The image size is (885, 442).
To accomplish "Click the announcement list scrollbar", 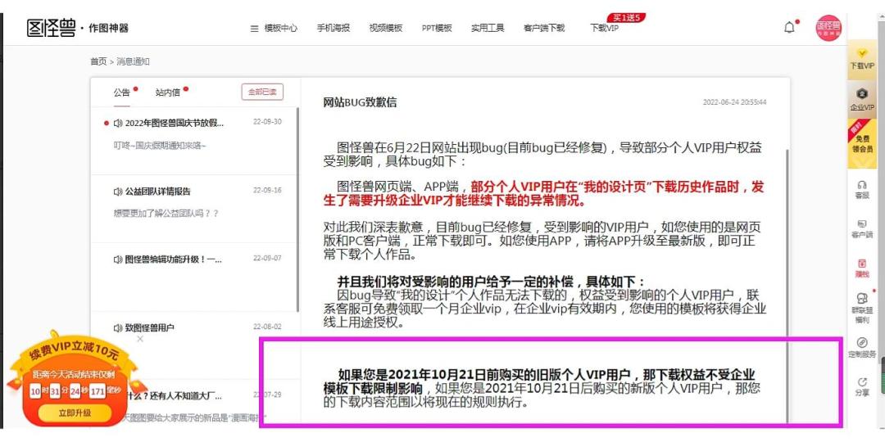I will [x=298, y=210].
